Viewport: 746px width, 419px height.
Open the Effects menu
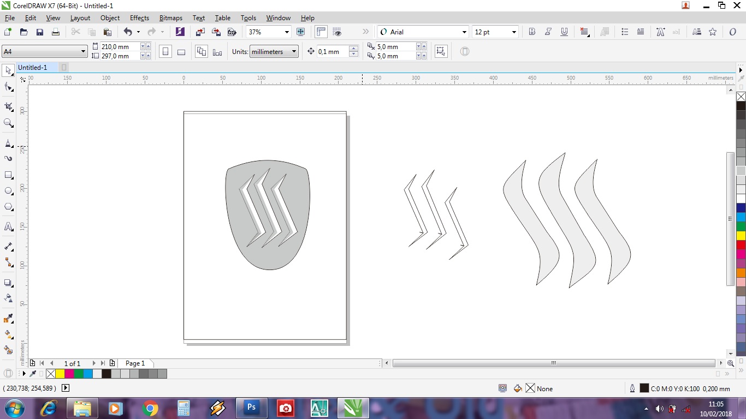pos(139,18)
